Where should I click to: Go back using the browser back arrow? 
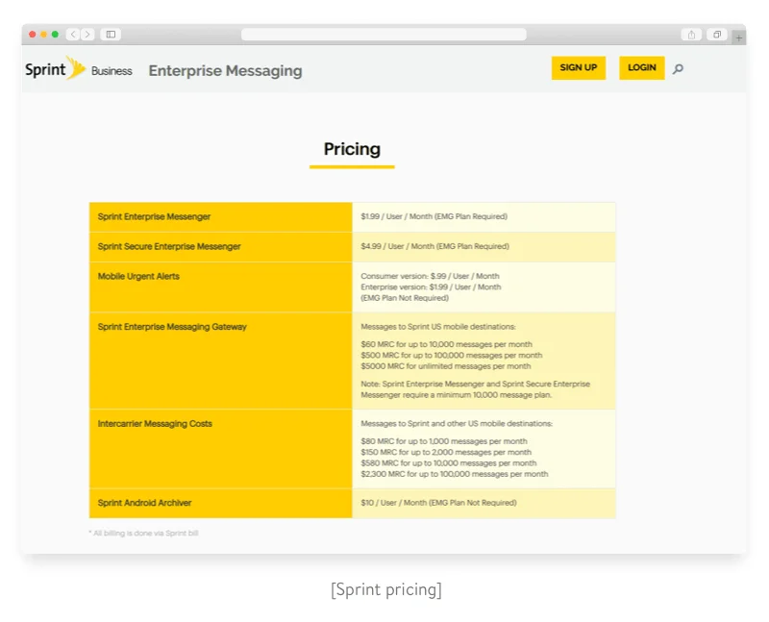click(x=73, y=35)
